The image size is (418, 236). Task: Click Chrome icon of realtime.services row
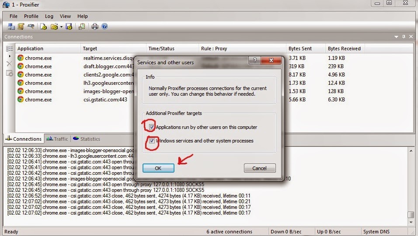point(21,58)
